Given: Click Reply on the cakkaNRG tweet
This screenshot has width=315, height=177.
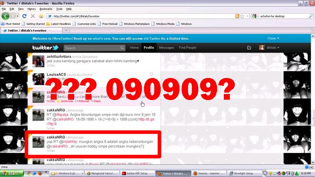Looking at the screenshot, I should pyautogui.click(x=96, y=101).
